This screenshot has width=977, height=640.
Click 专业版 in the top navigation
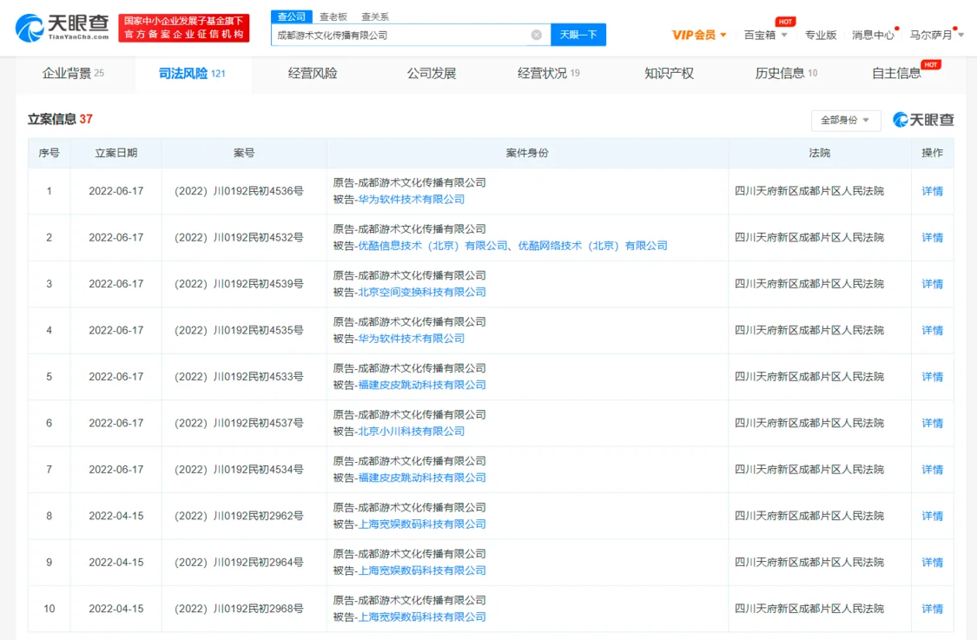click(x=821, y=35)
